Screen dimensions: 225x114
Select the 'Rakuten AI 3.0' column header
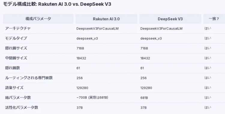pos(106,19)
